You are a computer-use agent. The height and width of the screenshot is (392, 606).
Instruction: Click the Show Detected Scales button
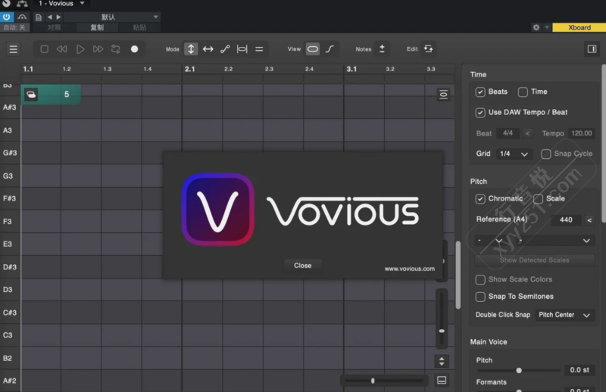(x=535, y=260)
